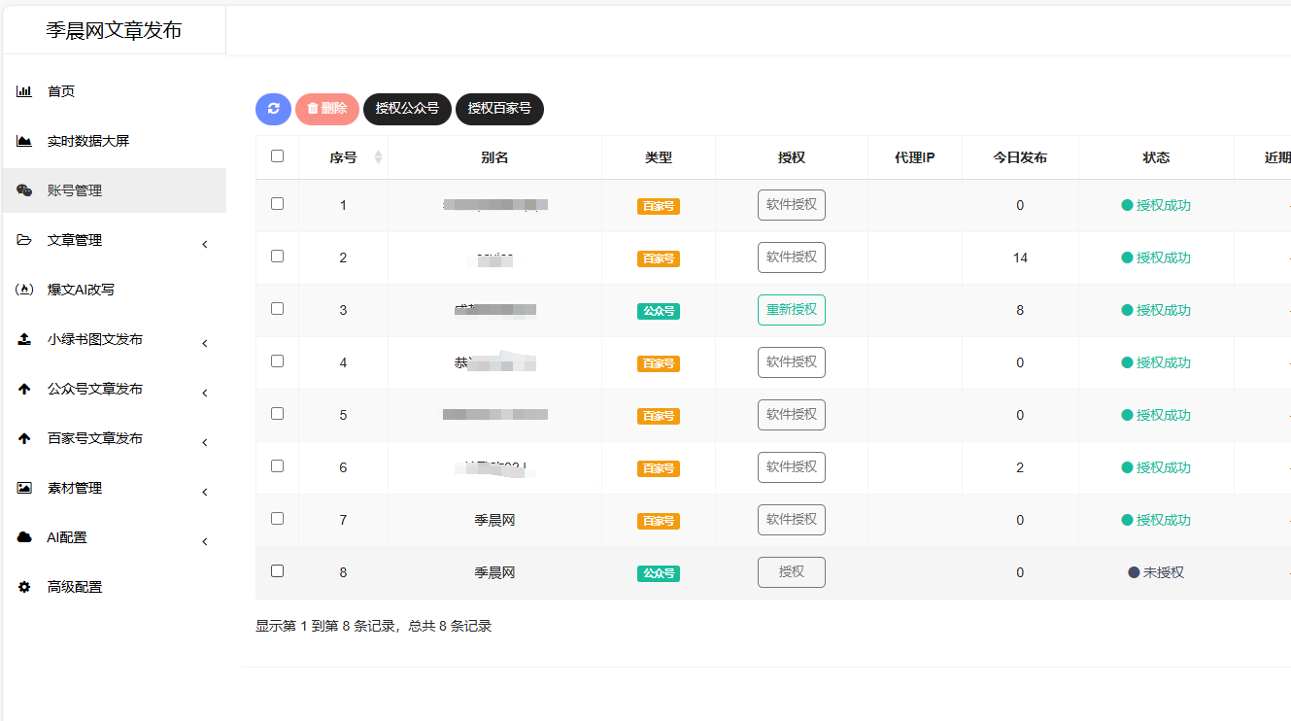This screenshot has height=721, width=1291.
Task: Expand the 公众号文章发布 submenu arrow
Action: click(205, 393)
